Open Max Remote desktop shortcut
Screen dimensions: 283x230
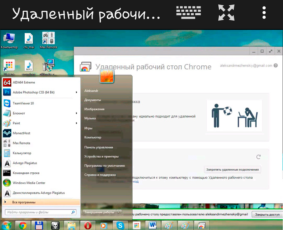49,40
